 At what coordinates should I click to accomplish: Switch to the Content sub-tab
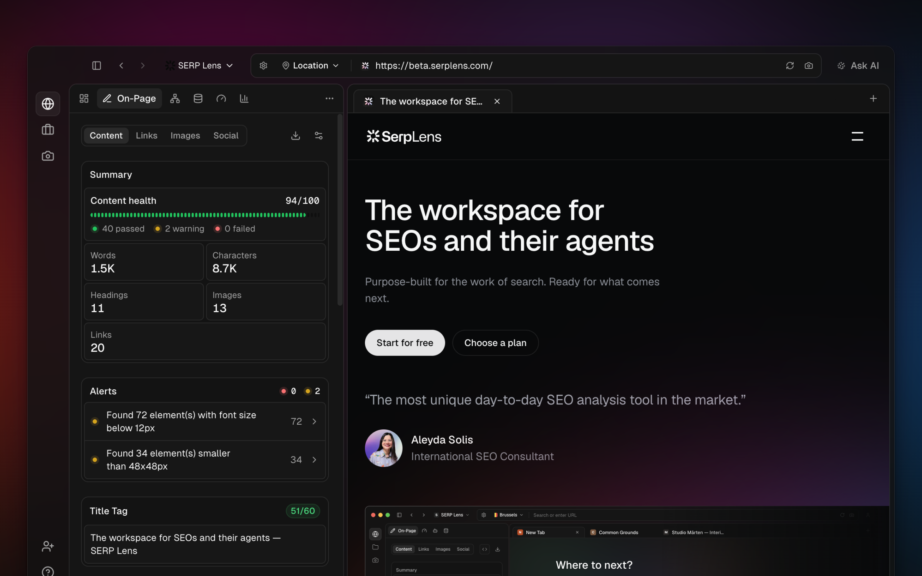click(106, 136)
